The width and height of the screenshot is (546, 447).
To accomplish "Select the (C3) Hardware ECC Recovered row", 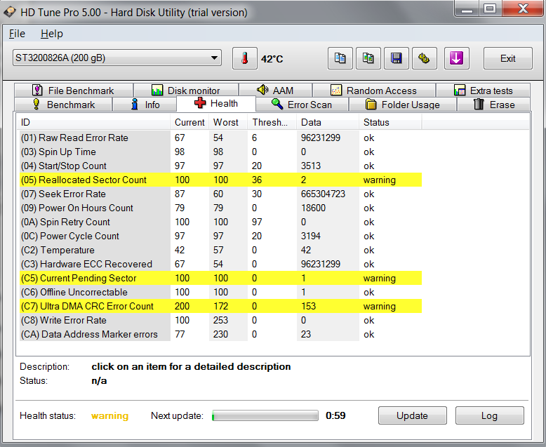I will [x=220, y=265].
